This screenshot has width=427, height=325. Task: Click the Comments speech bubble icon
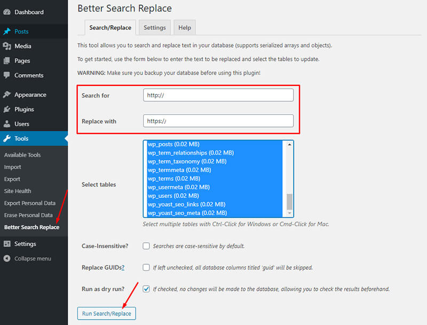[x=7, y=75]
